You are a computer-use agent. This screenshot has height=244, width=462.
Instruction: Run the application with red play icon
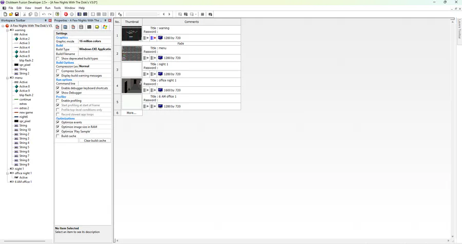pos(66,14)
